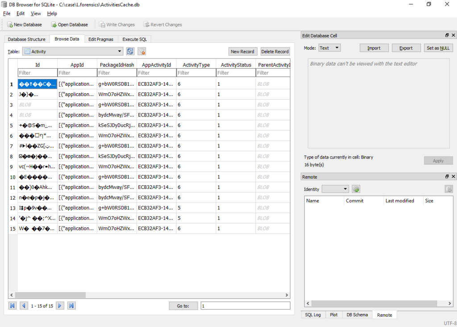Viewport: 457px width, 327px height.
Task: Click the ActivityType filter field
Action: [196, 73]
